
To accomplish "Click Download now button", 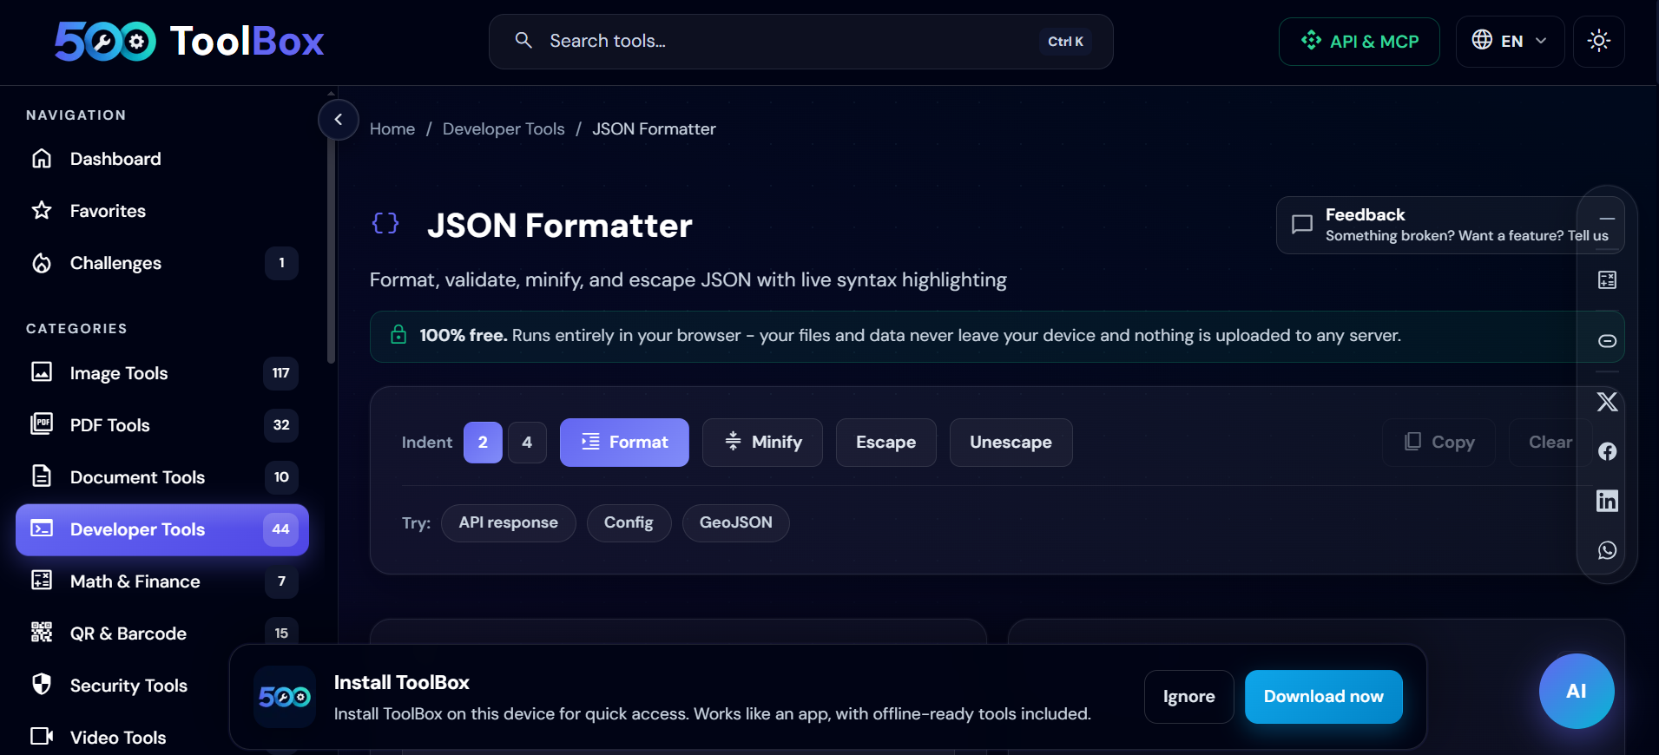I will click(1323, 697).
